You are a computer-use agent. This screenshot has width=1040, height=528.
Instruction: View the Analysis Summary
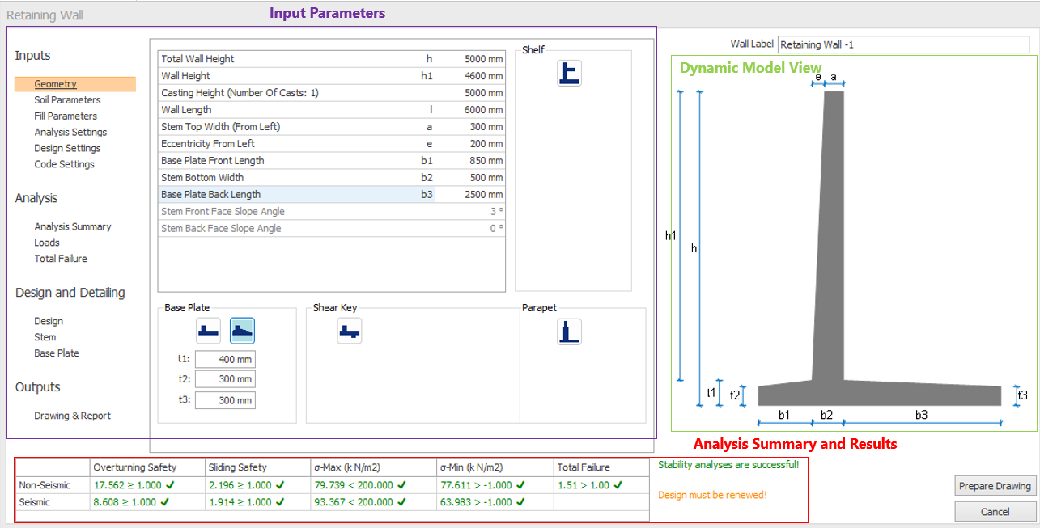(x=73, y=227)
